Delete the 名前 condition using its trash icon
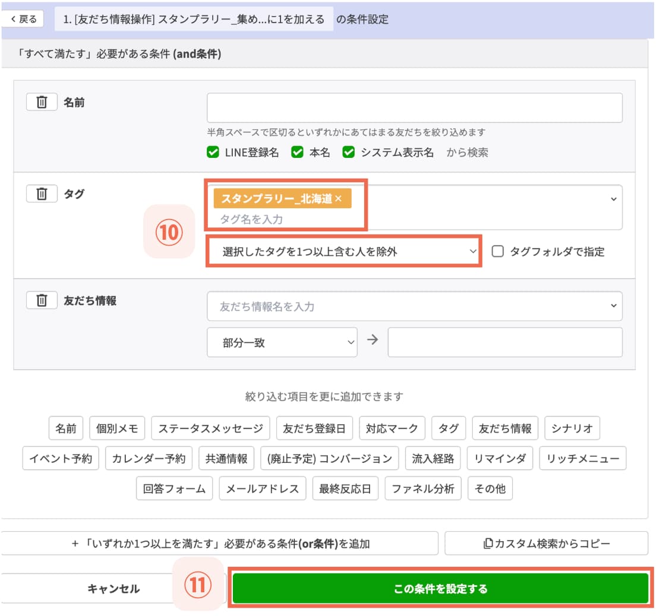 coord(42,101)
